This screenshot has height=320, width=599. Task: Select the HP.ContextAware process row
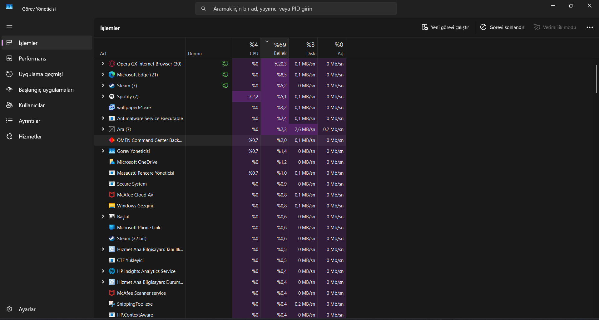(x=220, y=315)
